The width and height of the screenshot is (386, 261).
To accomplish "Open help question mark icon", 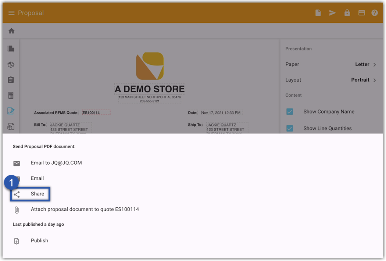I will (375, 13).
